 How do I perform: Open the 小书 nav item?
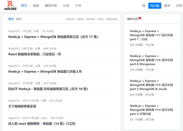pyautogui.click(x=78, y=6)
